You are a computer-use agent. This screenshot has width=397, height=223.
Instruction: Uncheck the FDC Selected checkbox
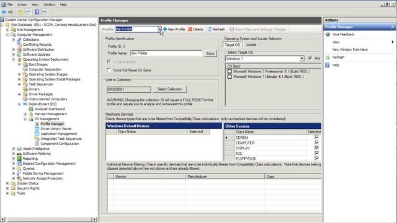click(x=316, y=153)
